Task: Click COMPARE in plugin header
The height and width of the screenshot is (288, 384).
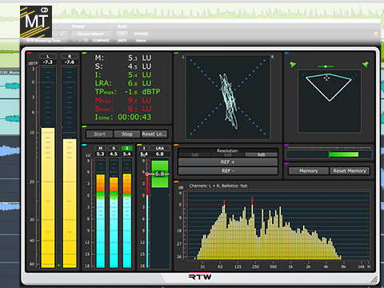Action: (101, 41)
